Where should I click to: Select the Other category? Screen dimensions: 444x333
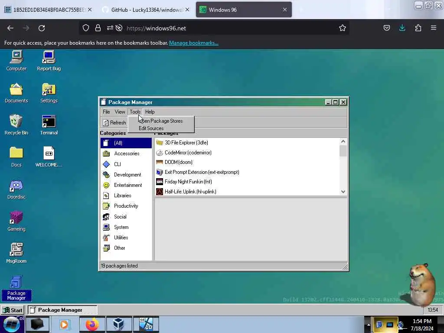(x=126, y=248)
